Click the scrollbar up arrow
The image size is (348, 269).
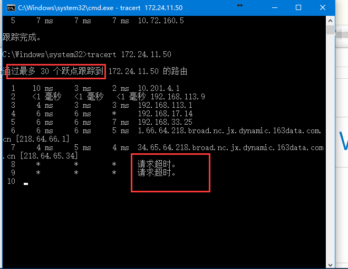click(330, 21)
